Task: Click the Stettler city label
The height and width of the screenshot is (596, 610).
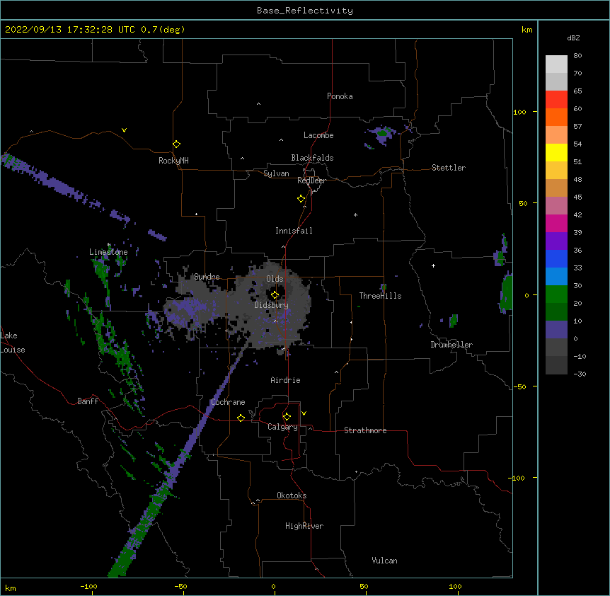Action: (x=449, y=168)
